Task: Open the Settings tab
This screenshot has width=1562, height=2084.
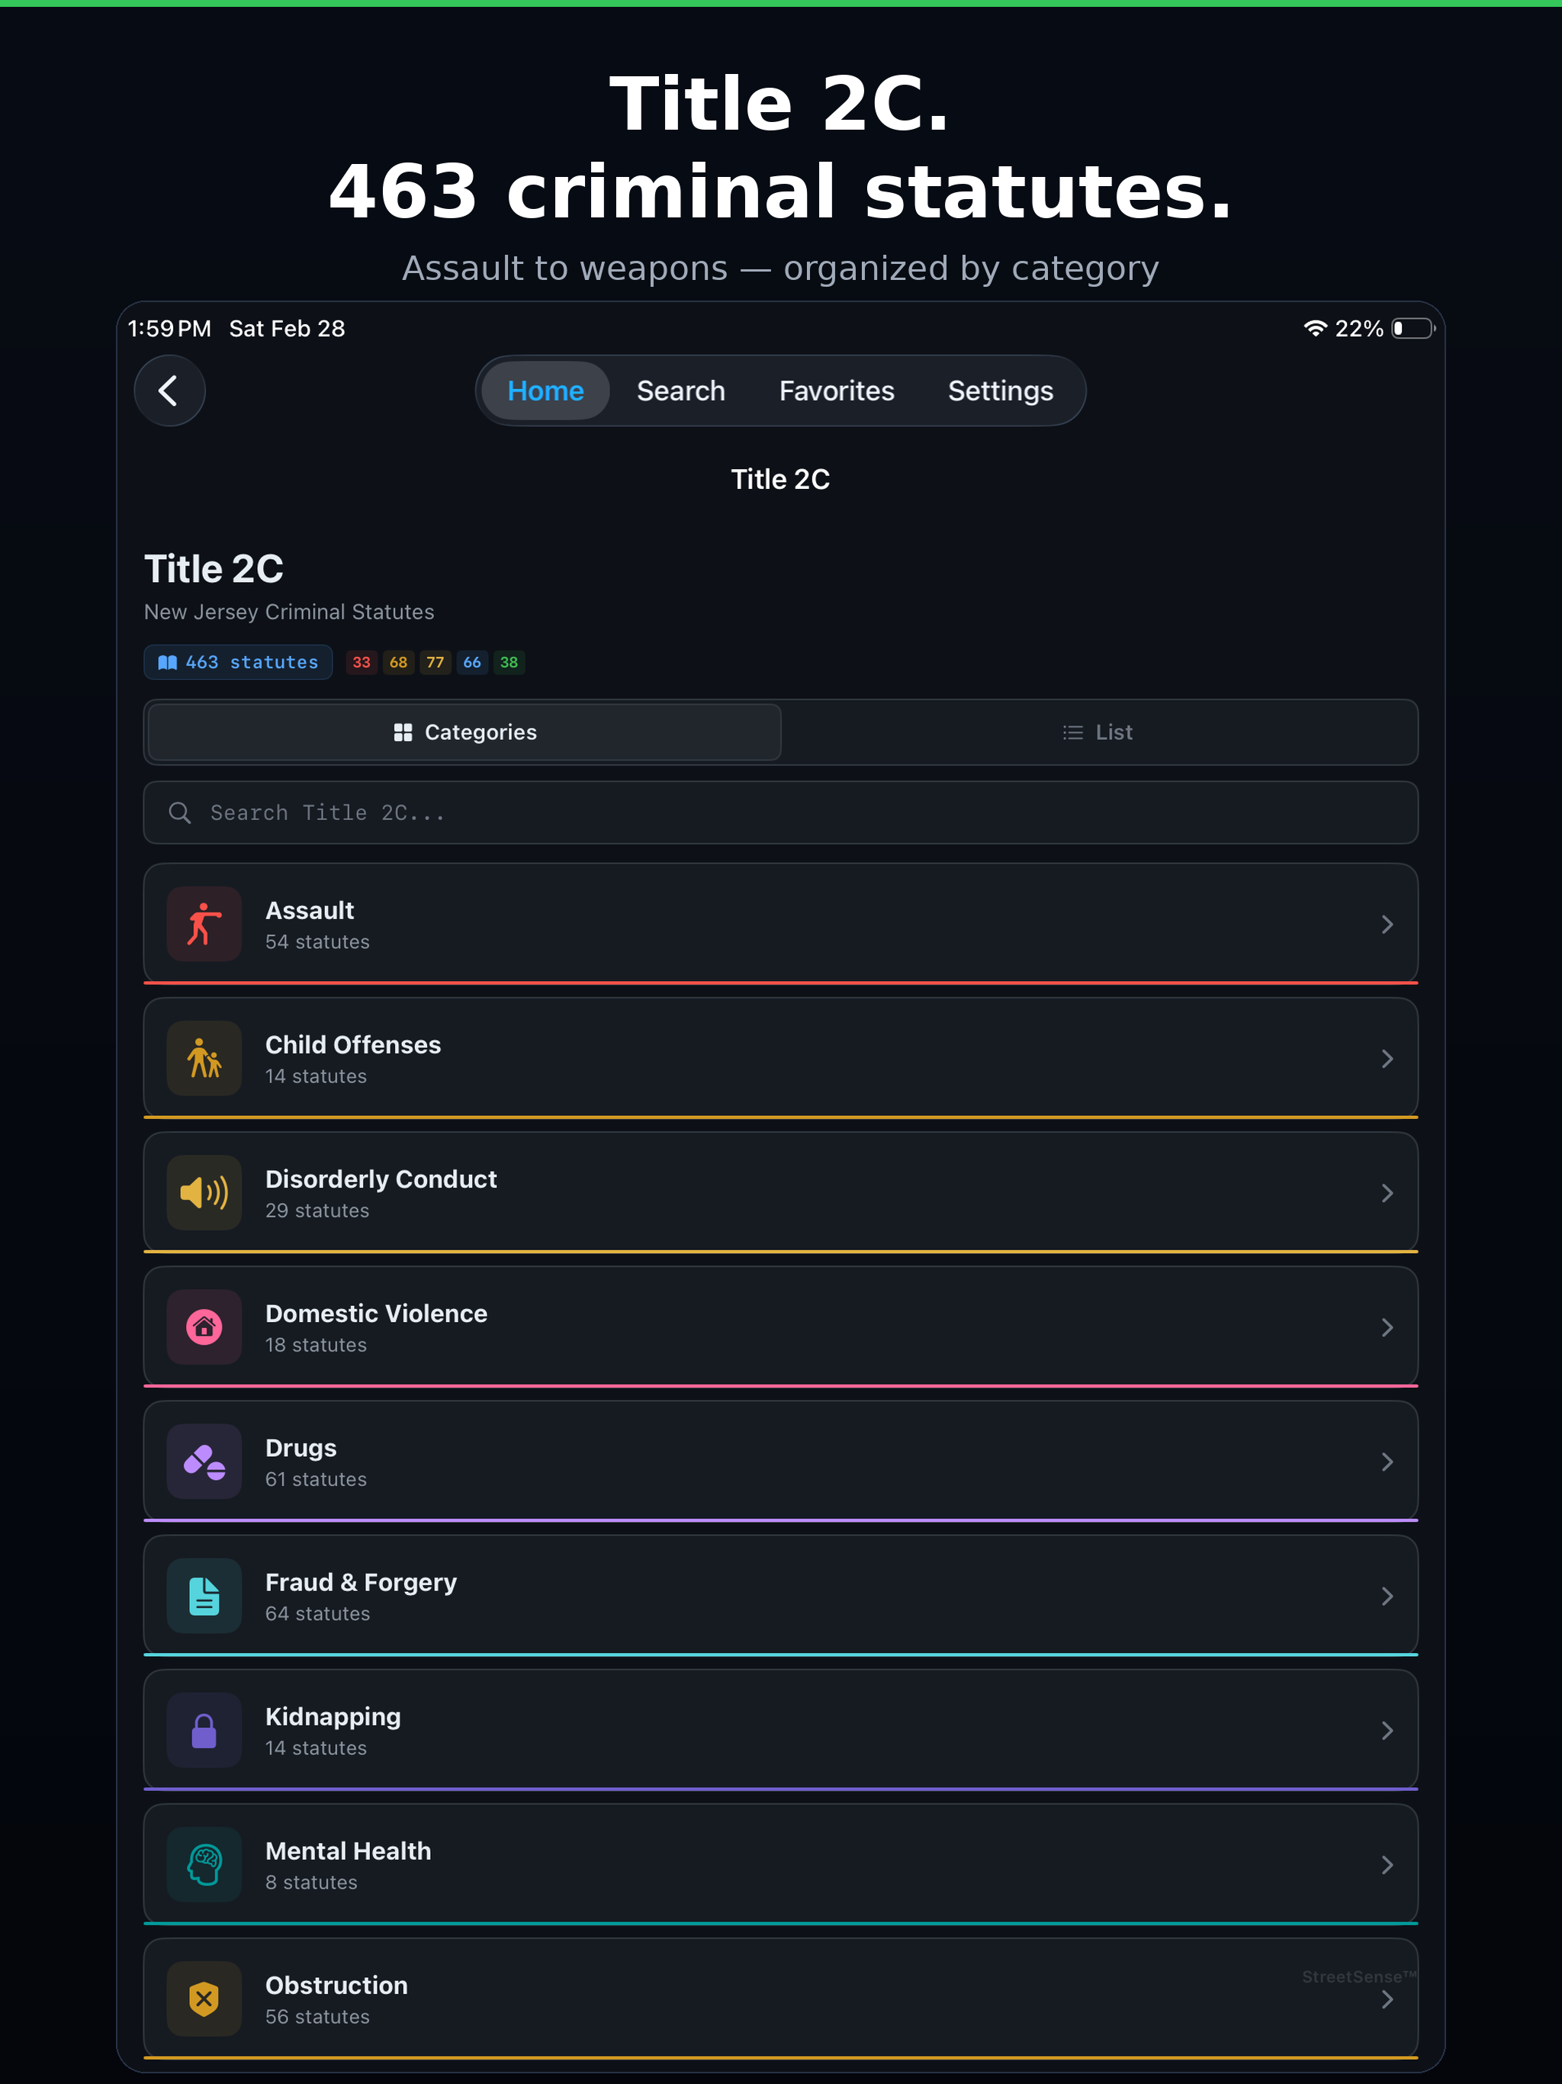Action: click(1001, 391)
